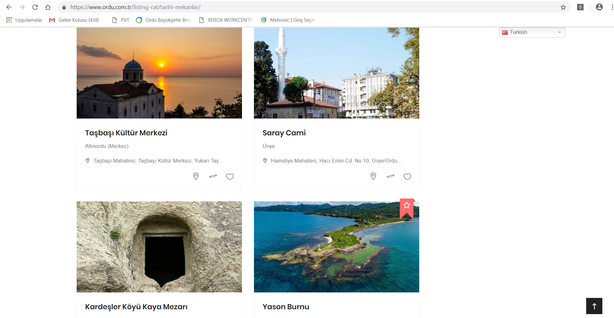Open the Yason Burnu aerial photo thumbnail
This screenshot has height=318, width=614.
(336, 247)
